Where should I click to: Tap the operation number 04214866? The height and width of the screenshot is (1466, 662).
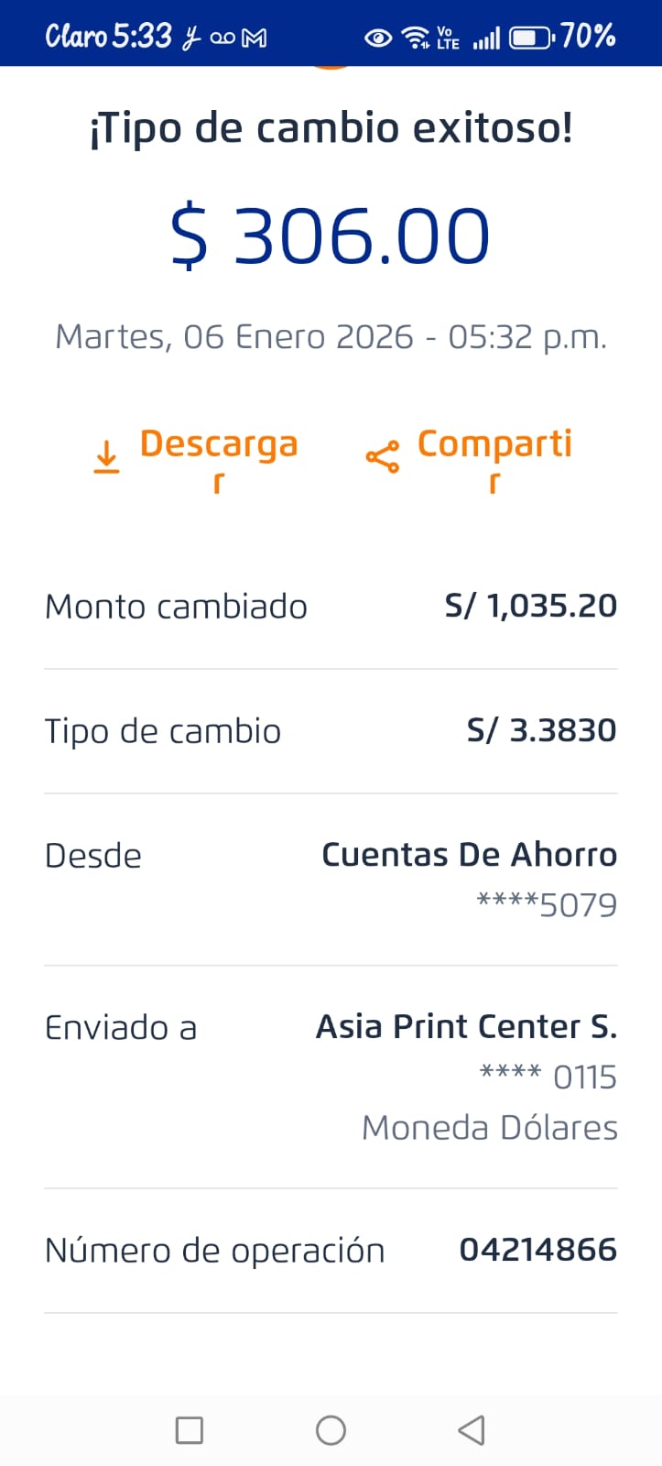tap(537, 1250)
